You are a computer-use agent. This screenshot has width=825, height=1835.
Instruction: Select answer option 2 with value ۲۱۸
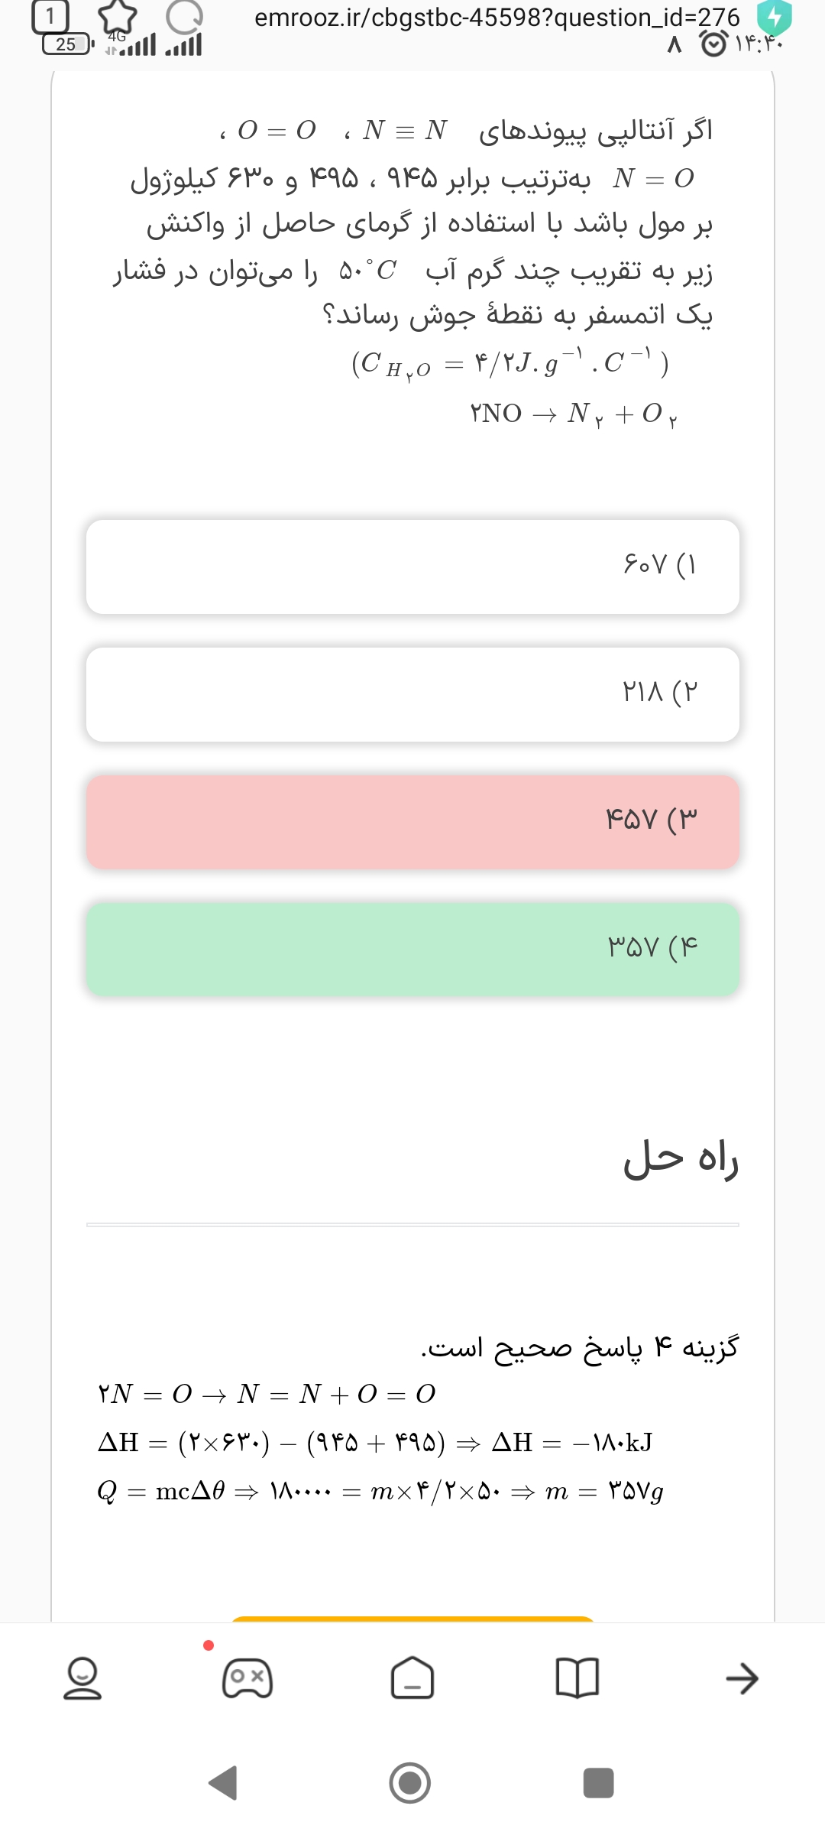click(412, 694)
